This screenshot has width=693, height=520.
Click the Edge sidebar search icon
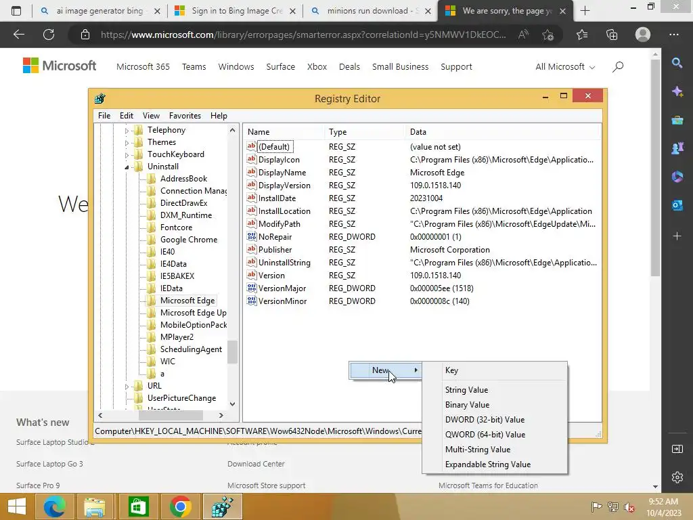click(677, 63)
